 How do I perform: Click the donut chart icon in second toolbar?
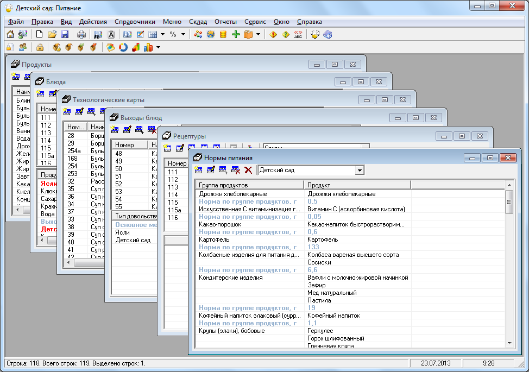(x=123, y=47)
